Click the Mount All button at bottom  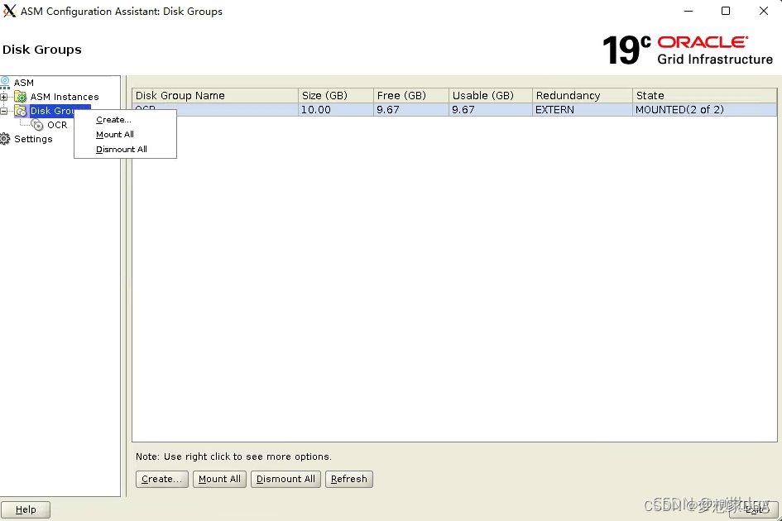click(219, 479)
